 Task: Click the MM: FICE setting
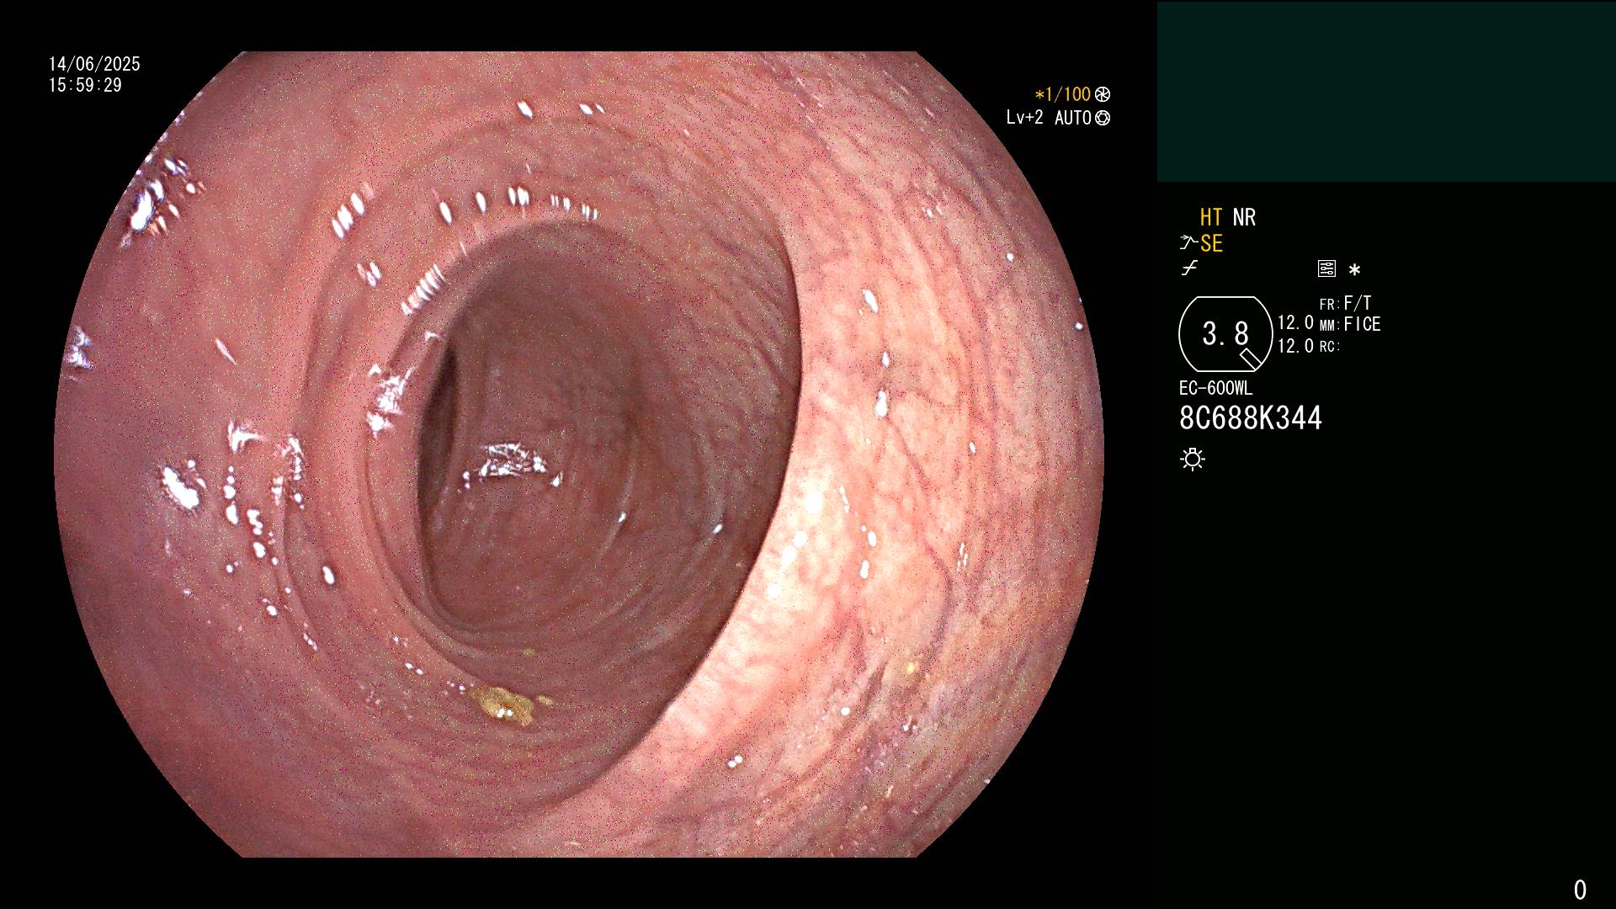(1350, 324)
